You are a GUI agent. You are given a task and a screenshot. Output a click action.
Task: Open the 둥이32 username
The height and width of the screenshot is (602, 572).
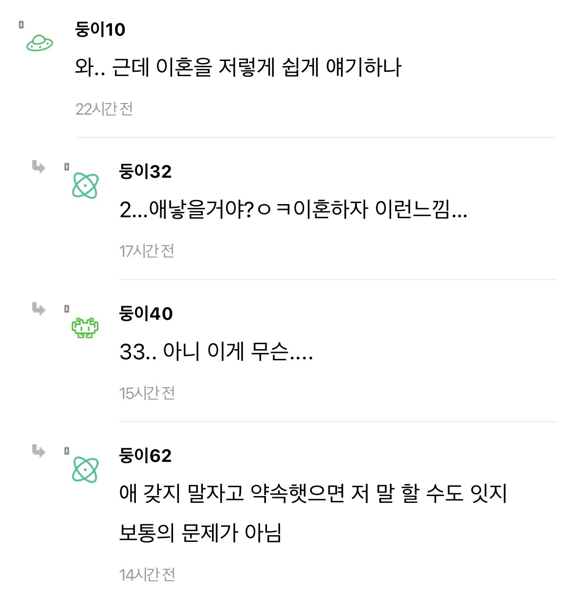coord(145,171)
